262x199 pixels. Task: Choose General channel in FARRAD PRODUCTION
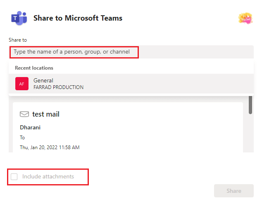131,84
